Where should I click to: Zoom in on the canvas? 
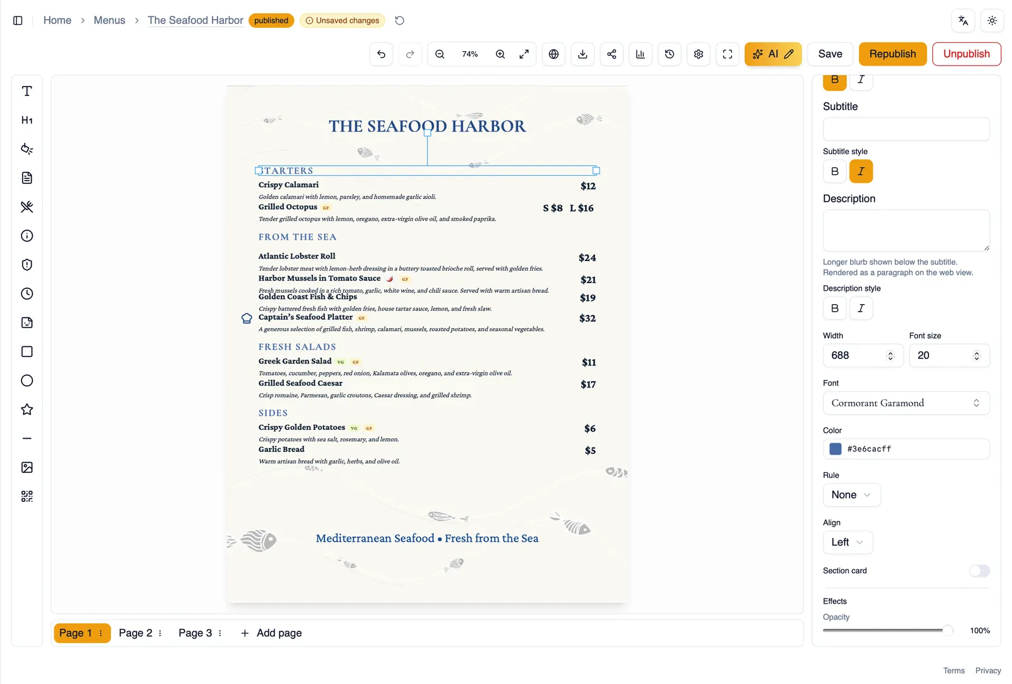(x=500, y=54)
